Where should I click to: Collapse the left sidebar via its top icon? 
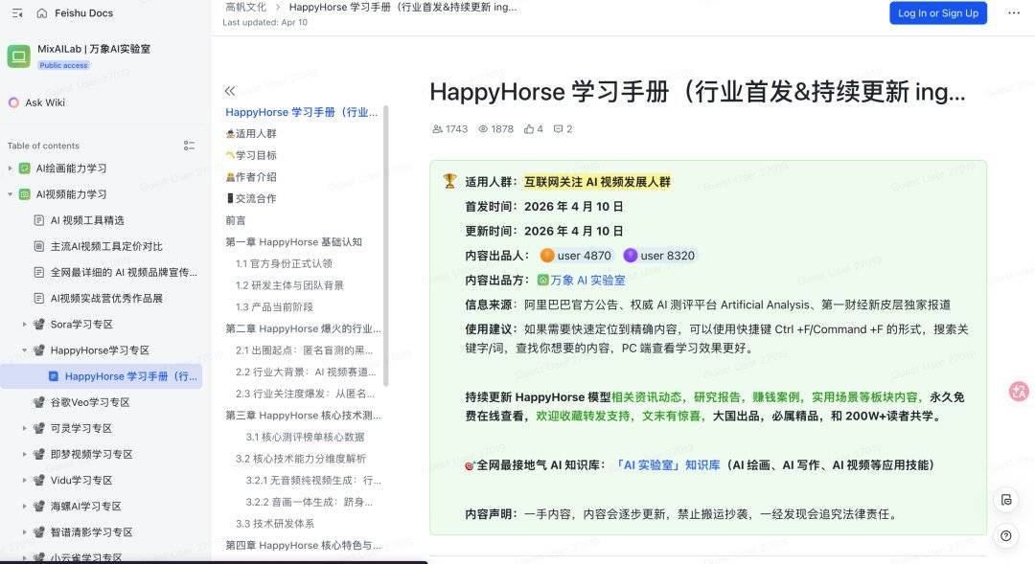tap(18, 13)
